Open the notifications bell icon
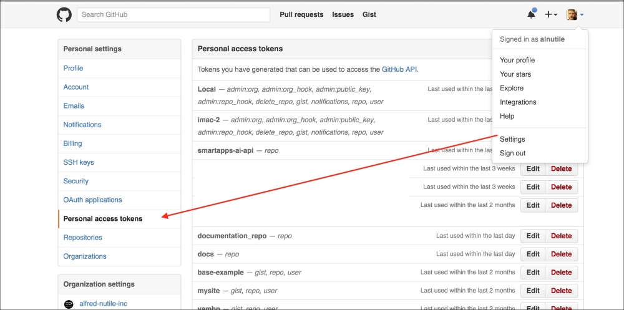The height and width of the screenshot is (310, 624). tap(532, 14)
